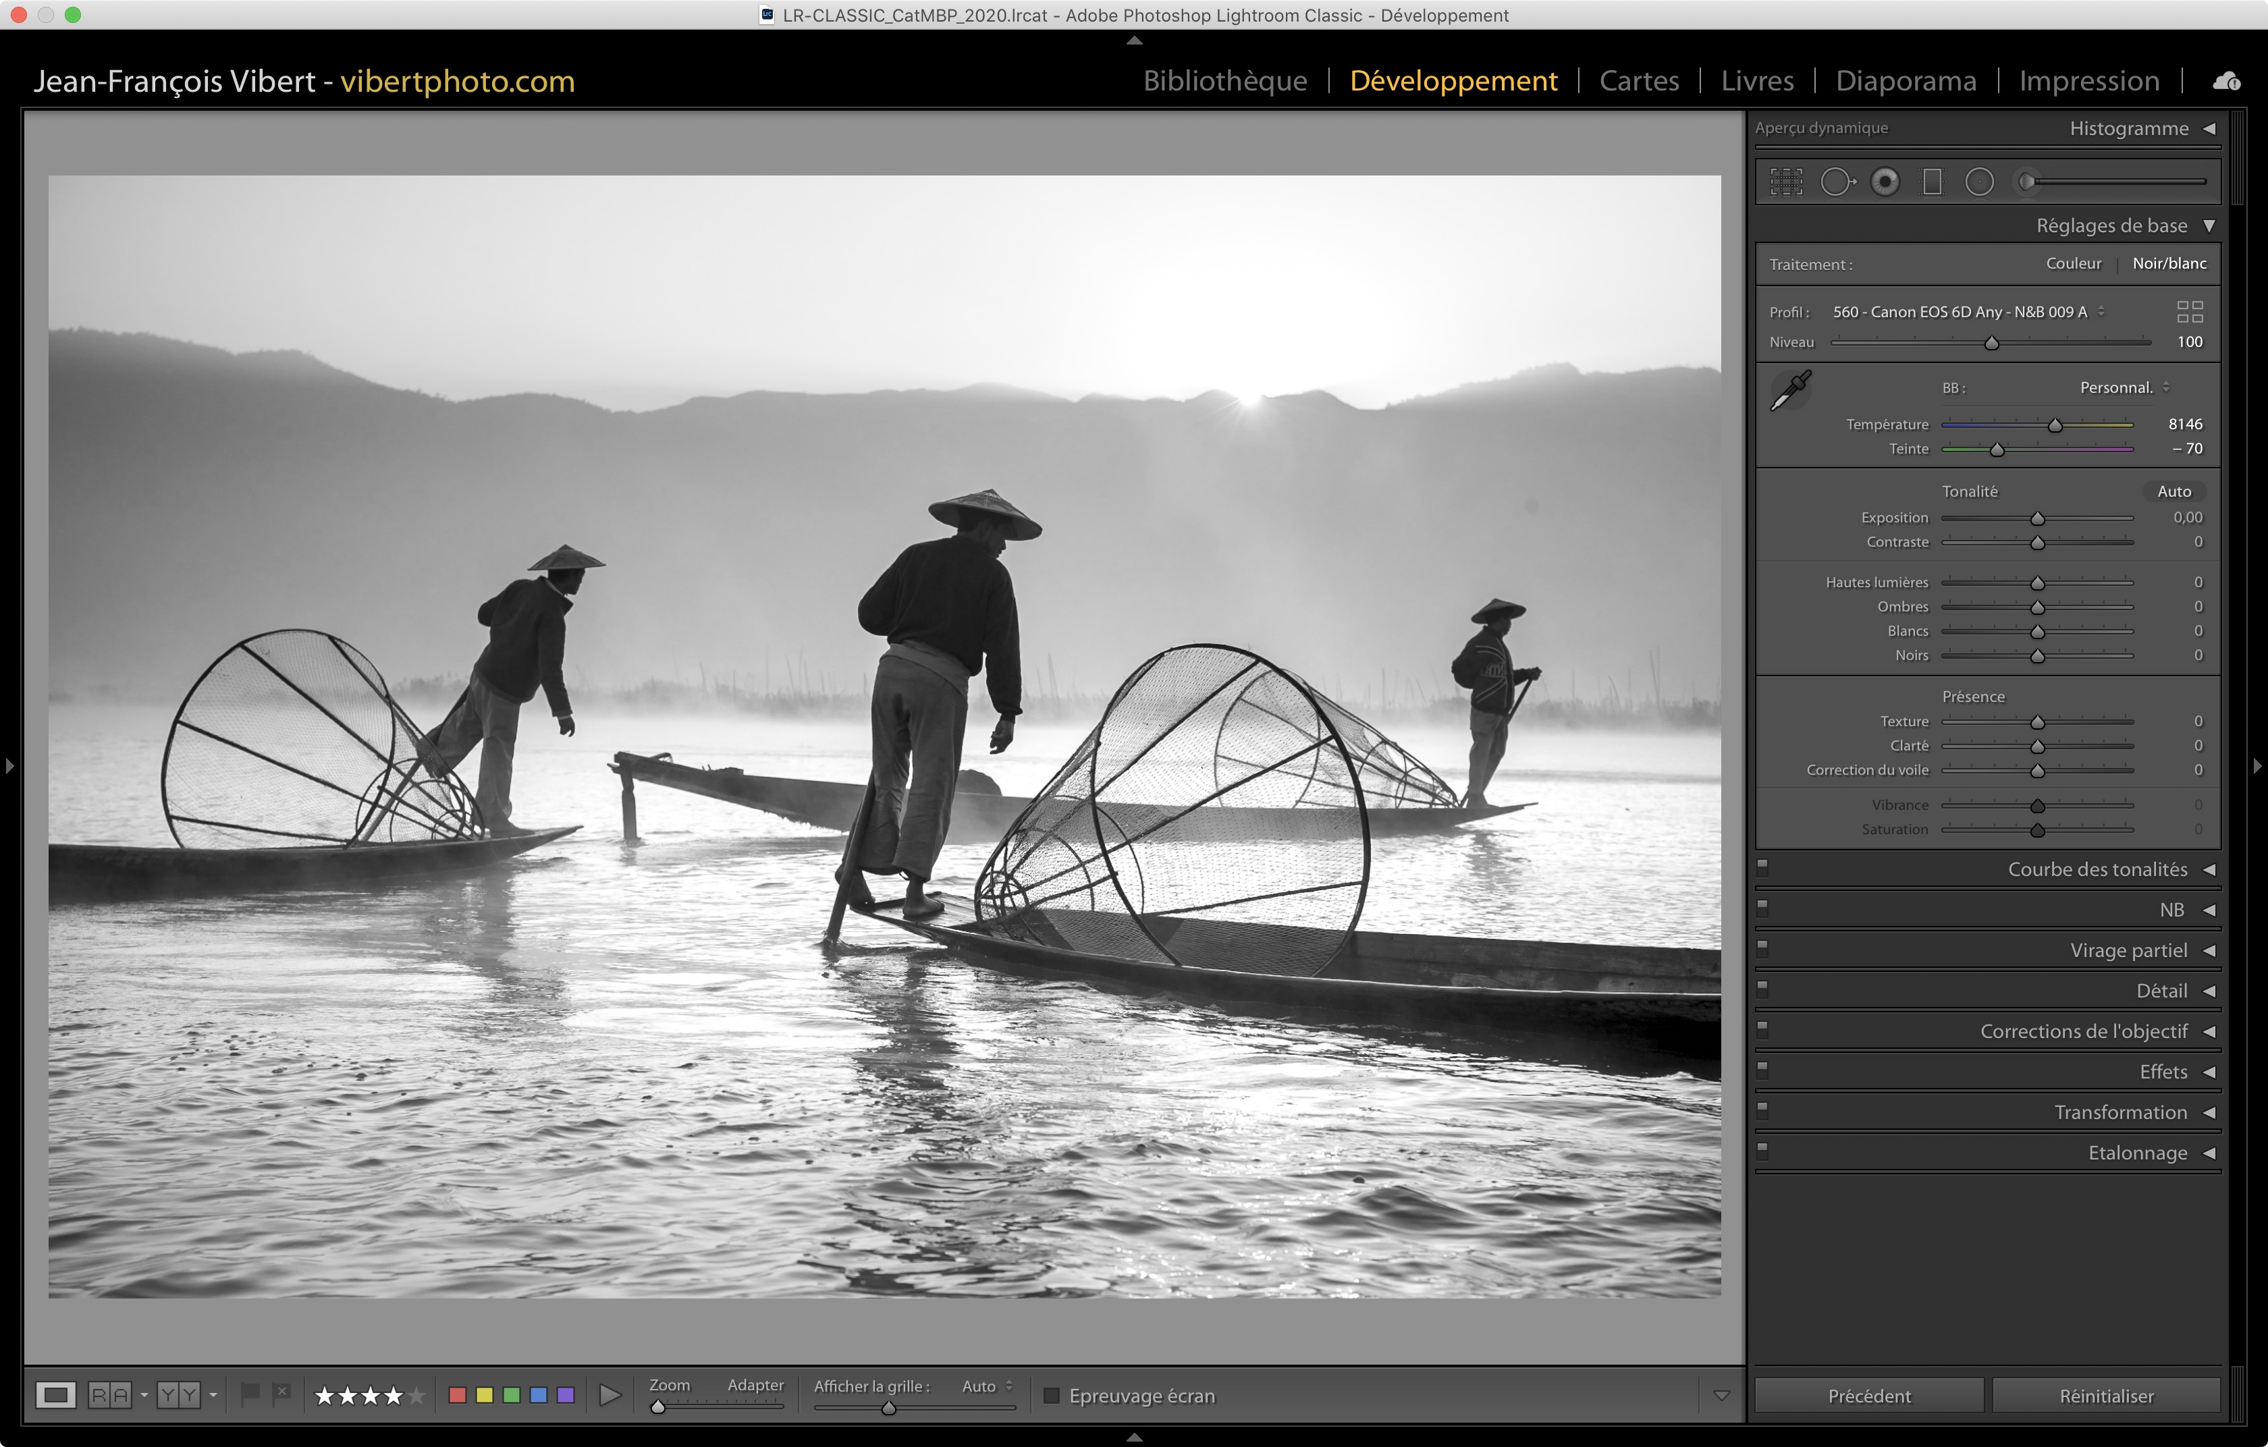Activate the Red Eye Correction tool
Image resolution: width=2268 pixels, height=1447 pixels.
coord(1885,182)
